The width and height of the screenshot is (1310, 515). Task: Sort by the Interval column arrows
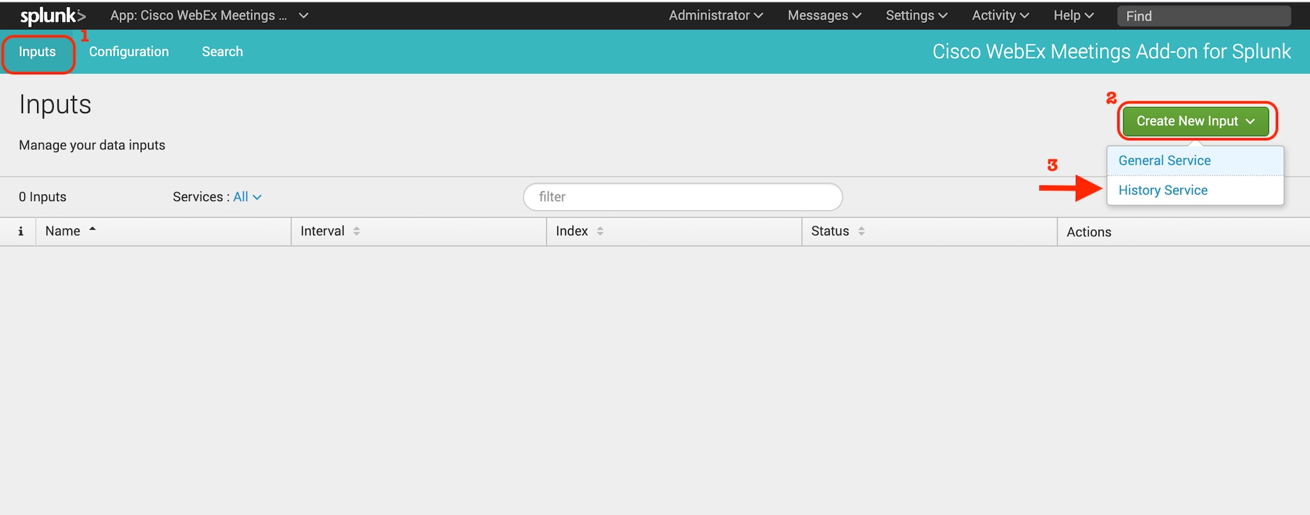[x=356, y=232]
